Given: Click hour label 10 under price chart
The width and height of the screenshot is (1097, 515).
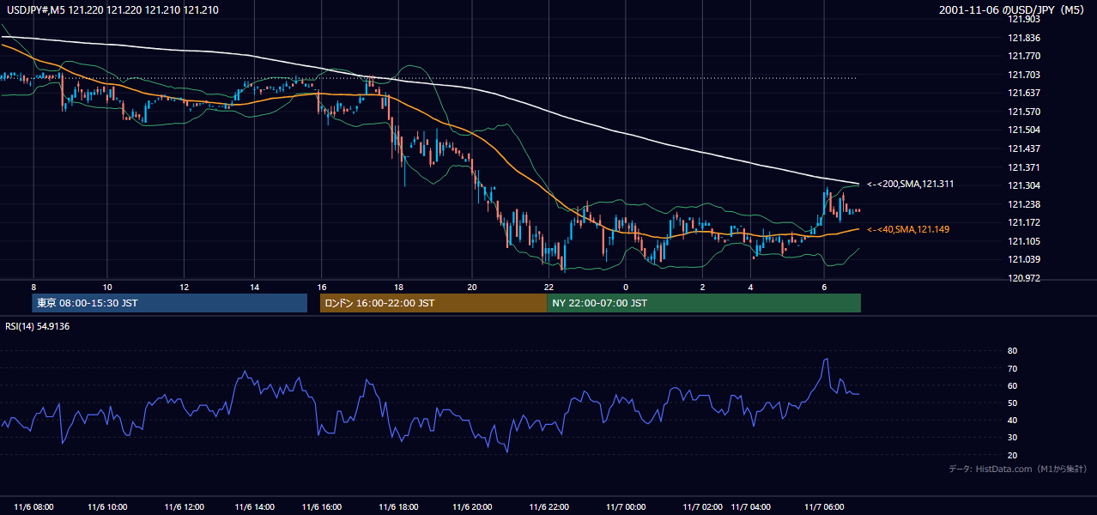Looking at the screenshot, I should (x=107, y=287).
